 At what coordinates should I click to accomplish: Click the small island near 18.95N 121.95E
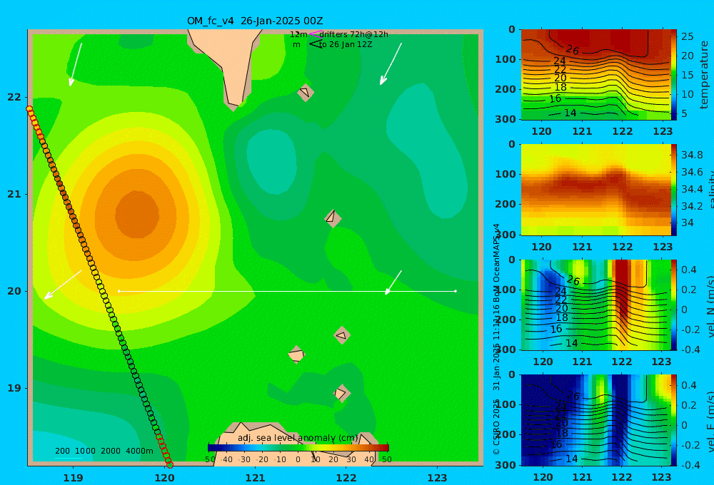coord(341,393)
